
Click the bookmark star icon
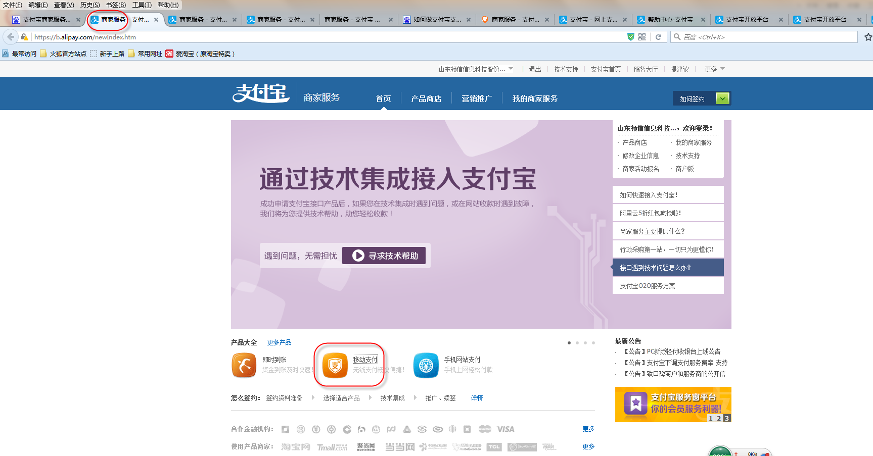coord(868,37)
